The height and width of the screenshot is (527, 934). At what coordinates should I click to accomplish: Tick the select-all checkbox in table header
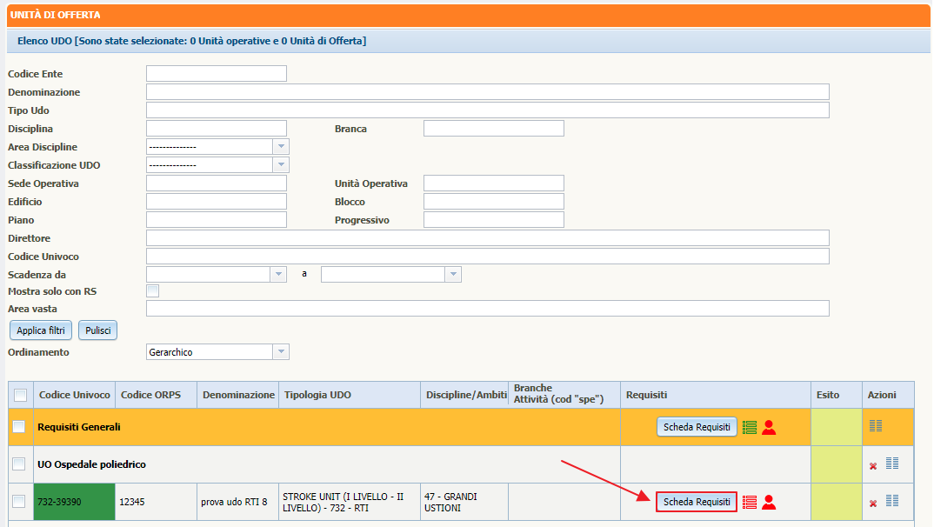20,395
